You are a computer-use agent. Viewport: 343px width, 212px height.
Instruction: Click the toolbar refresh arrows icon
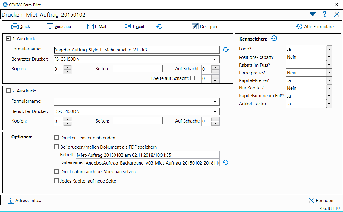160,27
